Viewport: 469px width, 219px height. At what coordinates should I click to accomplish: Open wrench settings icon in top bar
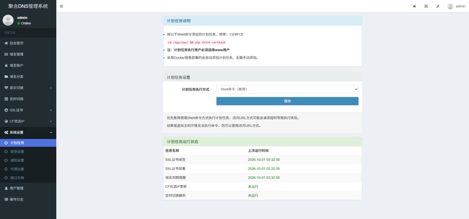pos(438,6)
